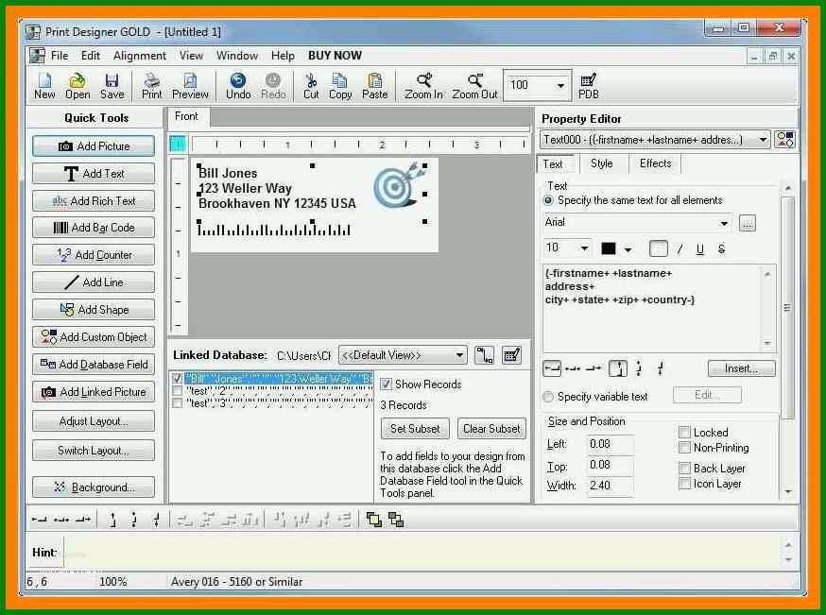Click the font browse ellipsis button
Image resolution: width=826 pixels, height=615 pixels.
[747, 223]
